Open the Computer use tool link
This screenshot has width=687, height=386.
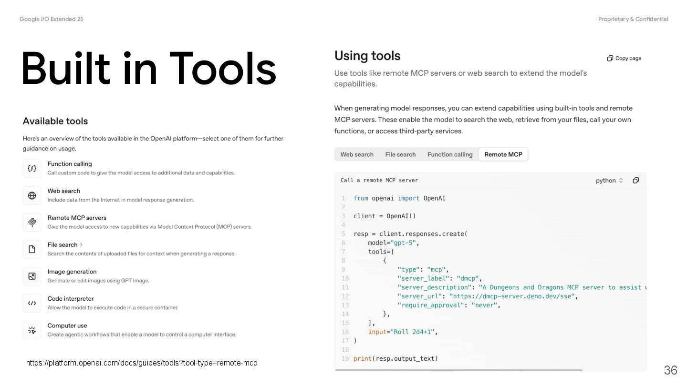pyautogui.click(x=67, y=325)
